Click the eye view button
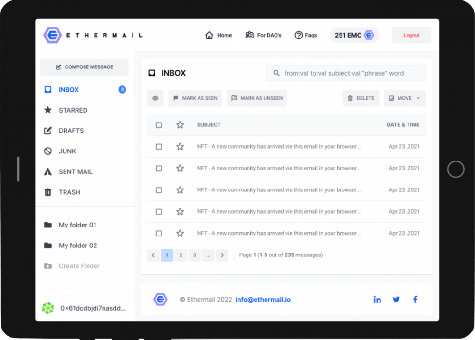475x340 pixels. coord(155,98)
